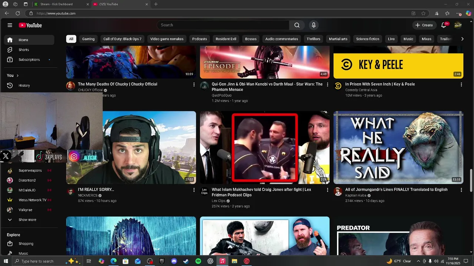Open options for Qui-Gon Jinn & Obi-Wan video
The width and height of the screenshot is (474, 266).
327,85
